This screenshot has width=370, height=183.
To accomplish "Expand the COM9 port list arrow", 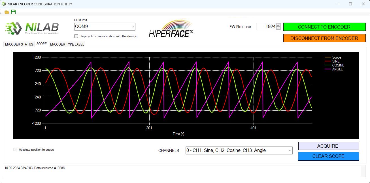I will [133, 27].
